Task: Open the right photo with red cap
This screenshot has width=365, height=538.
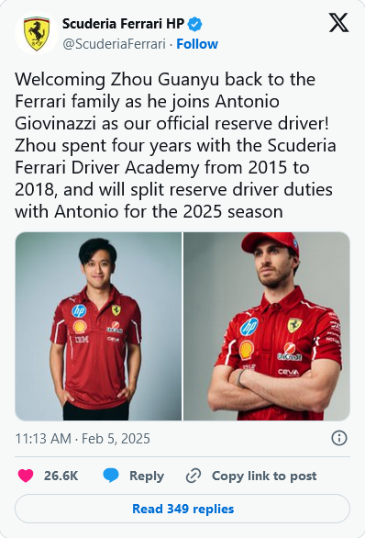Action: tap(267, 326)
